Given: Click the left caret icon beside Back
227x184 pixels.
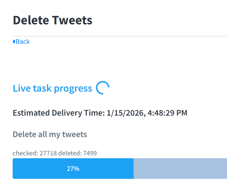Looking at the screenshot, I should 14,42.
